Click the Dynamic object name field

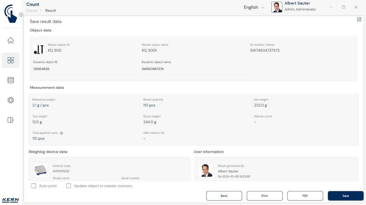194,69
